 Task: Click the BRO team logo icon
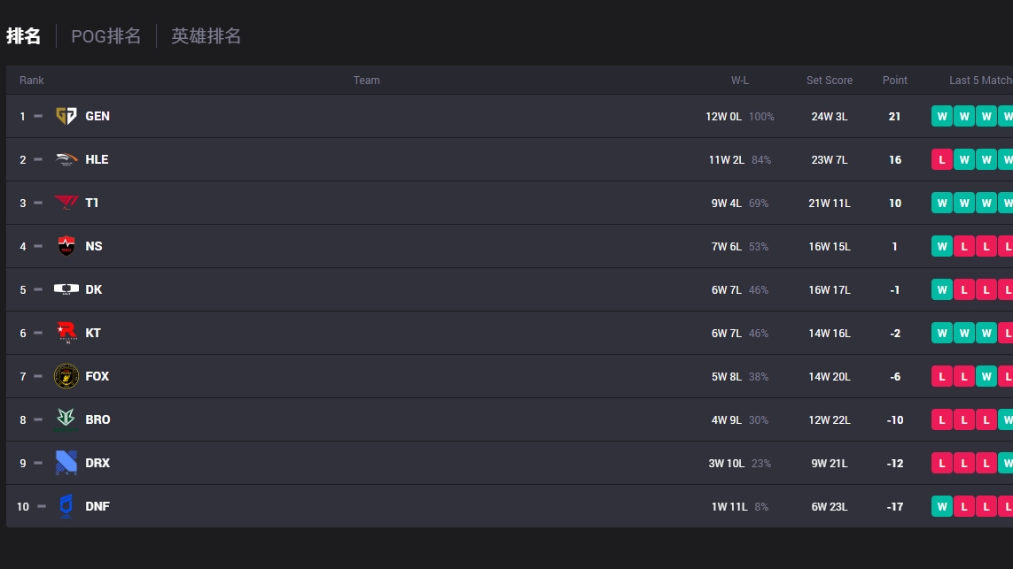coord(66,419)
